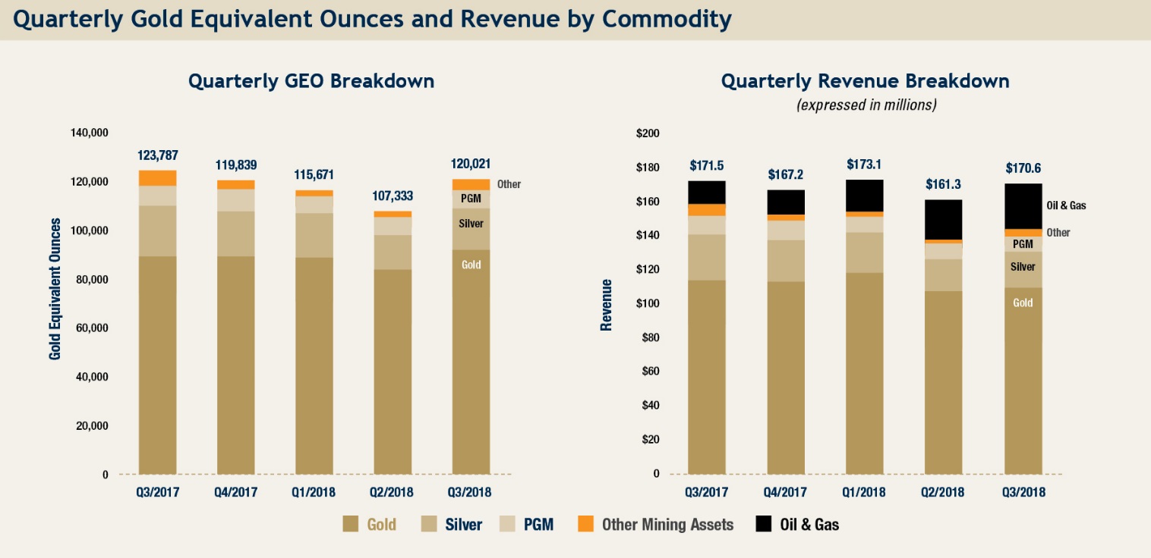Click the $171.5 revenue total label
This screenshot has height=558, width=1151.
(x=707, y=165)
